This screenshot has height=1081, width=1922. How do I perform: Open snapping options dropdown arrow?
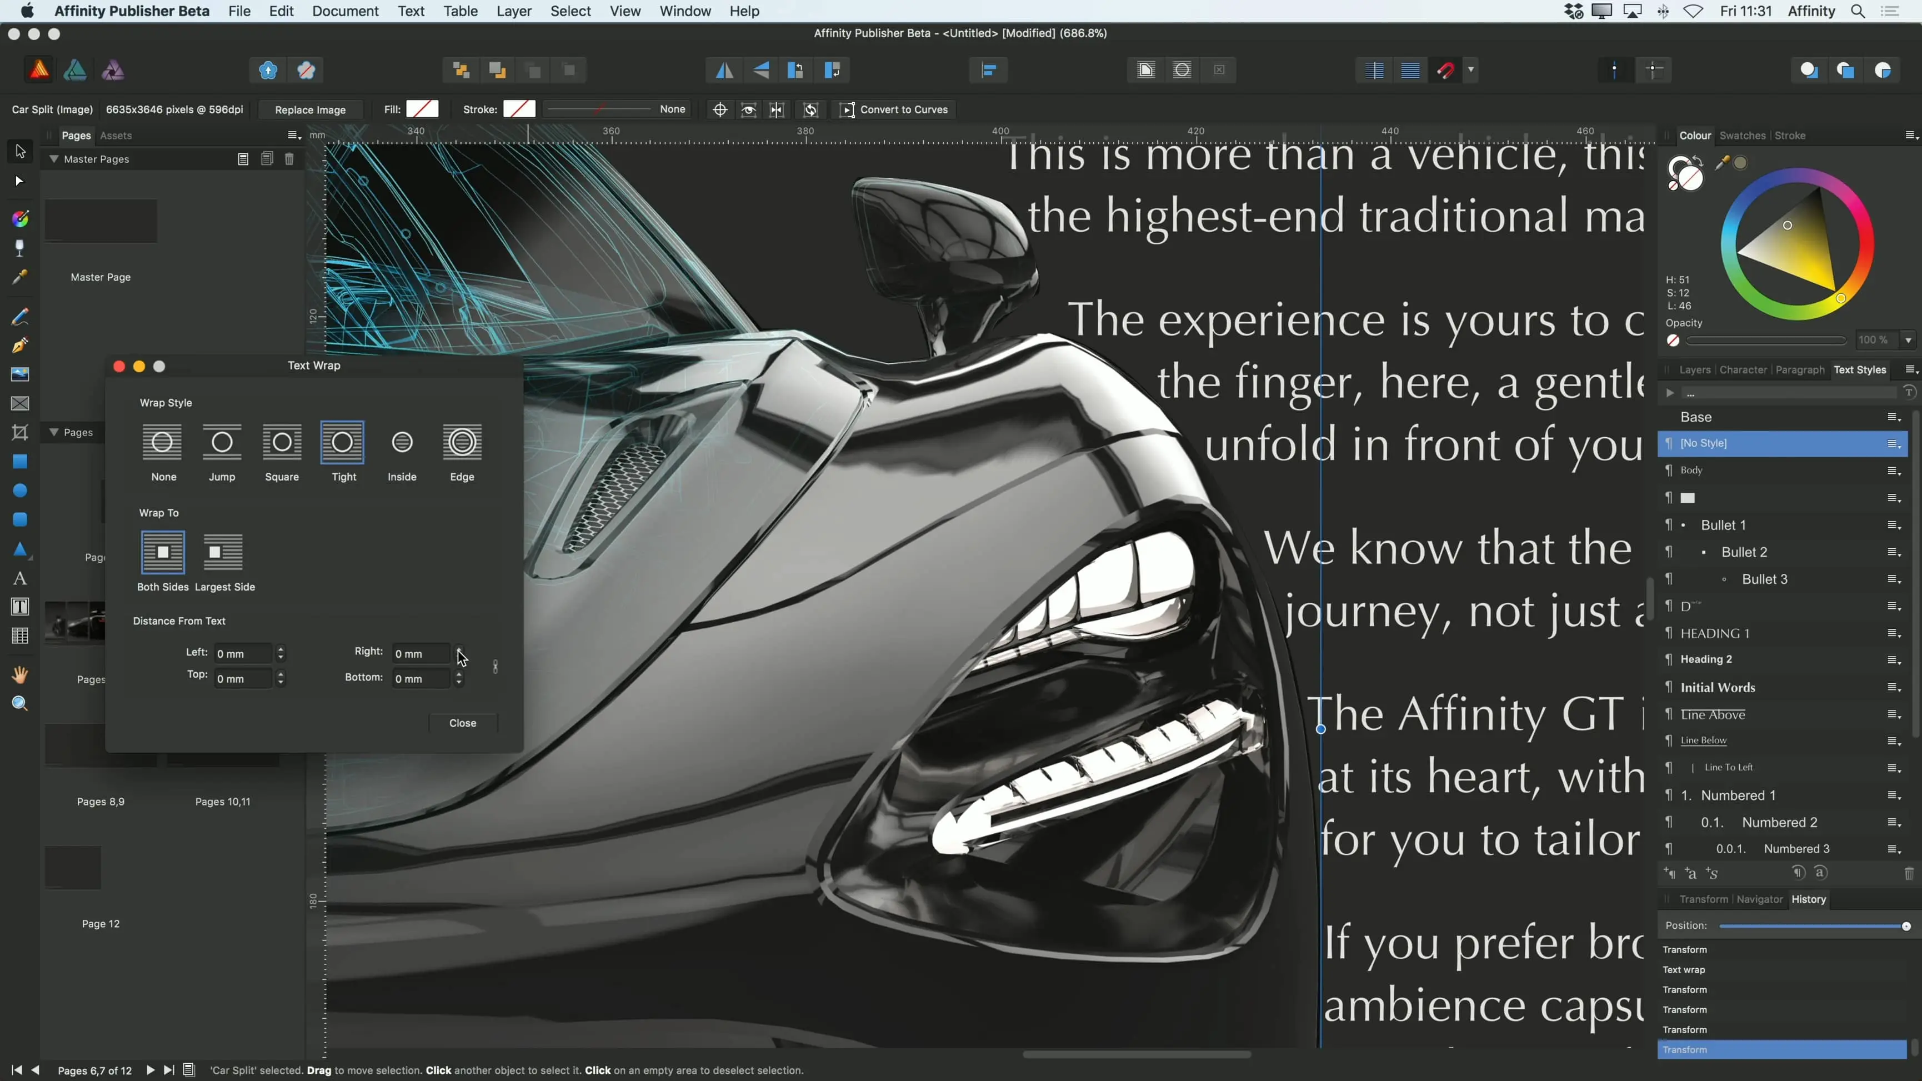(x=1470, y=70)
